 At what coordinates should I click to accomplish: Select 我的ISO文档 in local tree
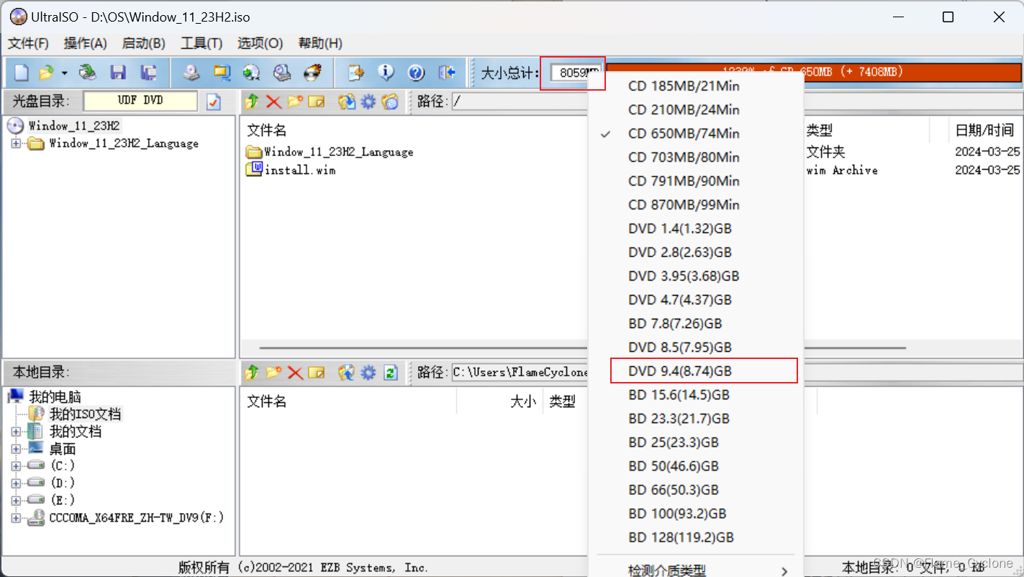pyautogui.click(x=85, y=414)
